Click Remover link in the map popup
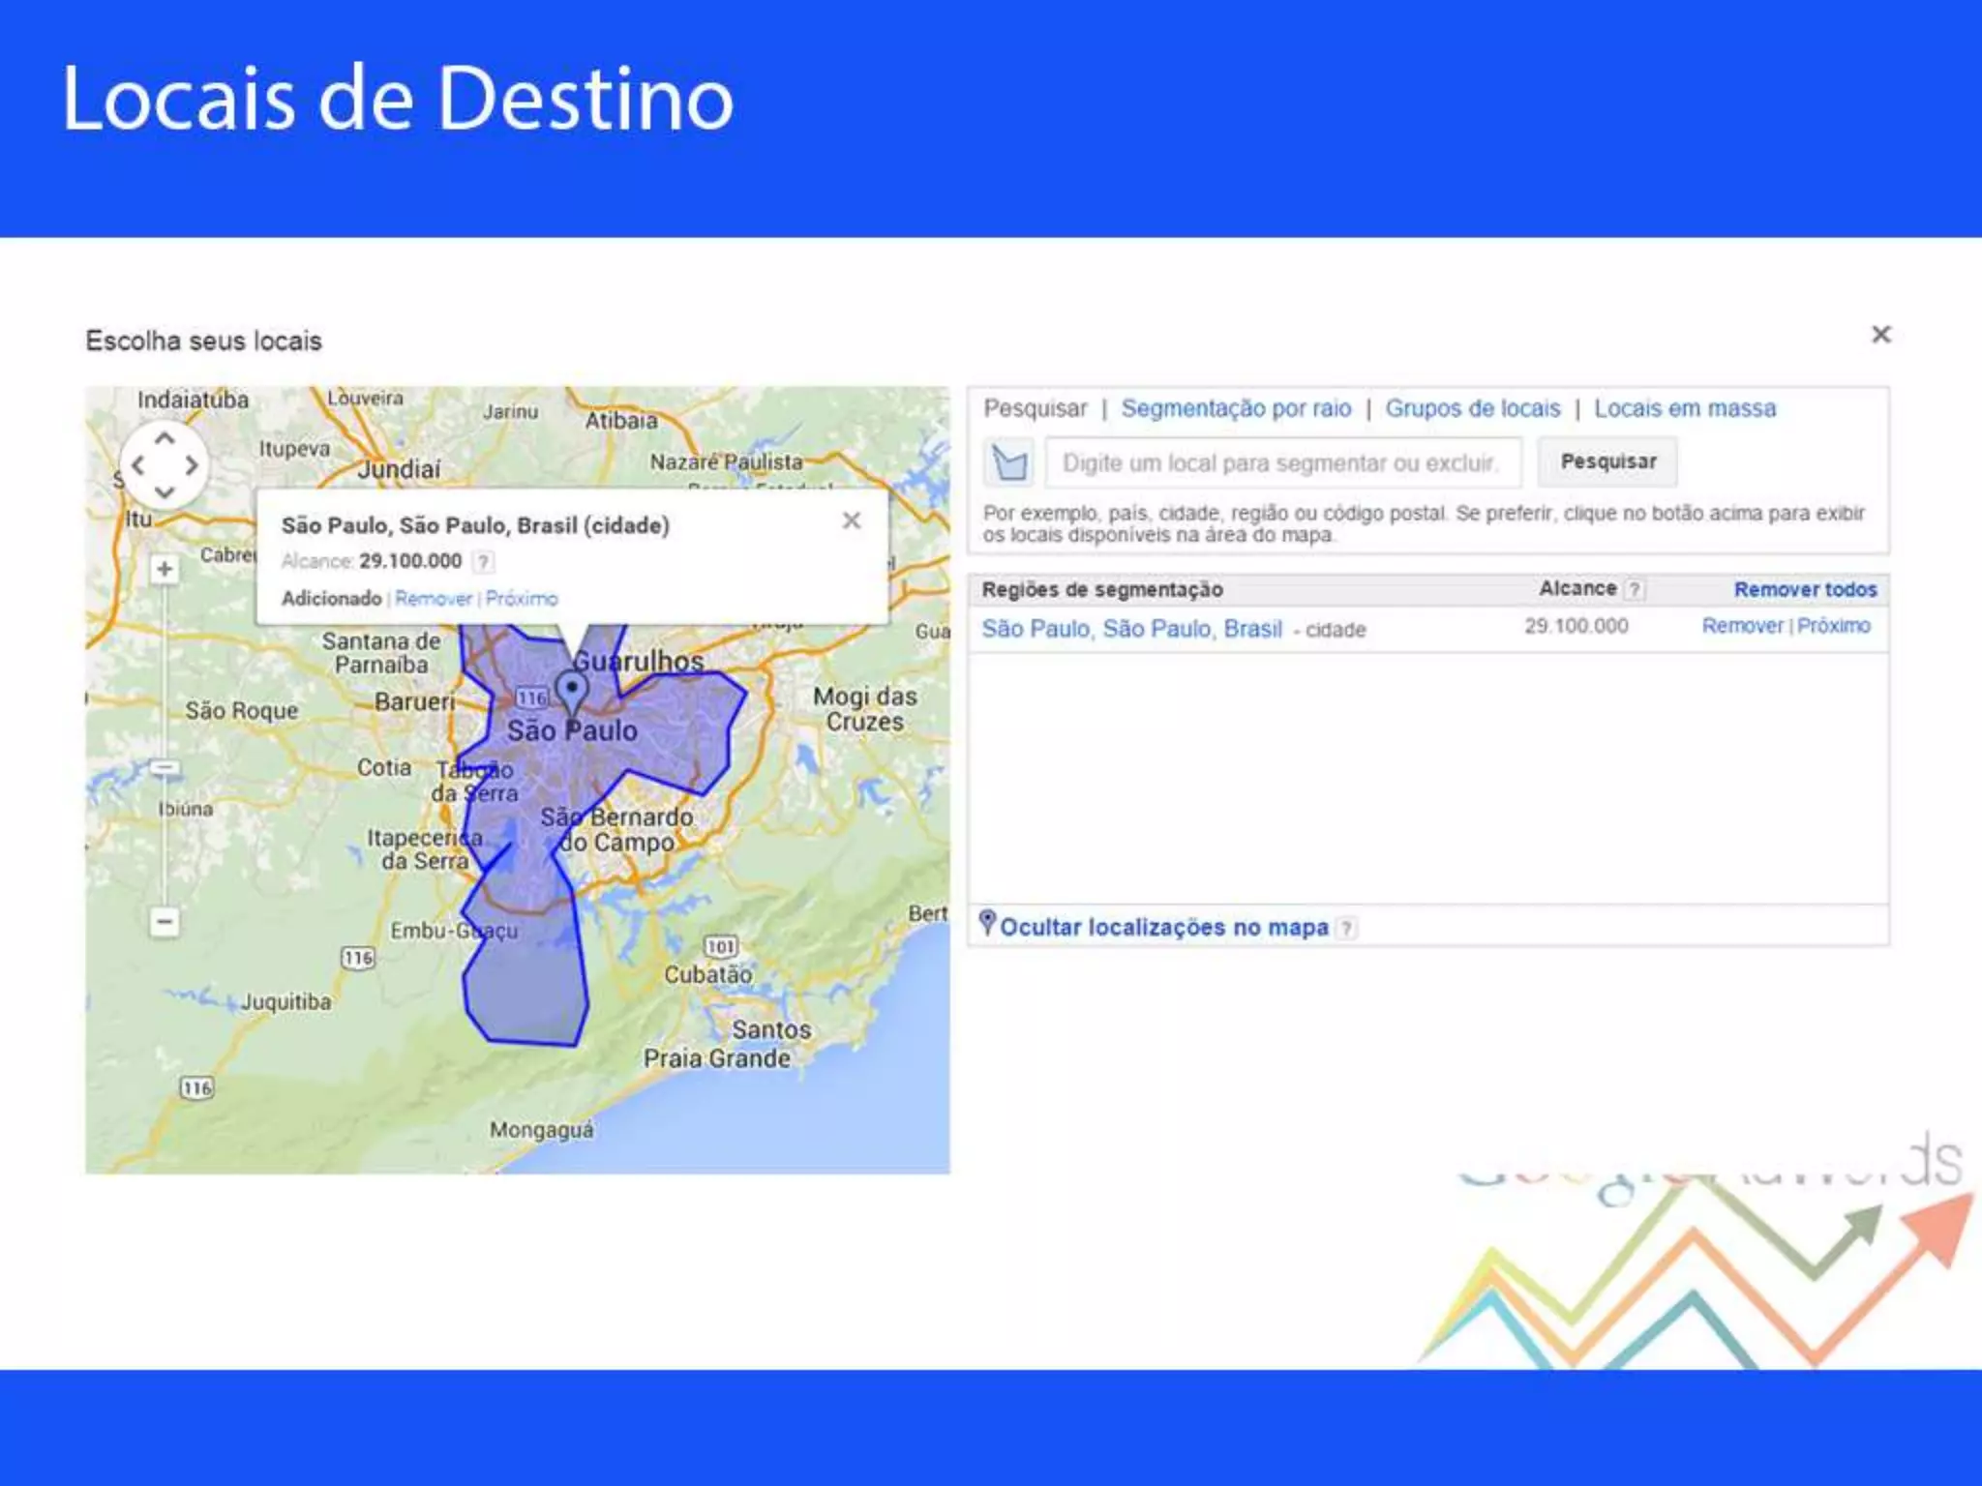The height and width of the screenshot is (1486, 1982). [x=434, y=599]
